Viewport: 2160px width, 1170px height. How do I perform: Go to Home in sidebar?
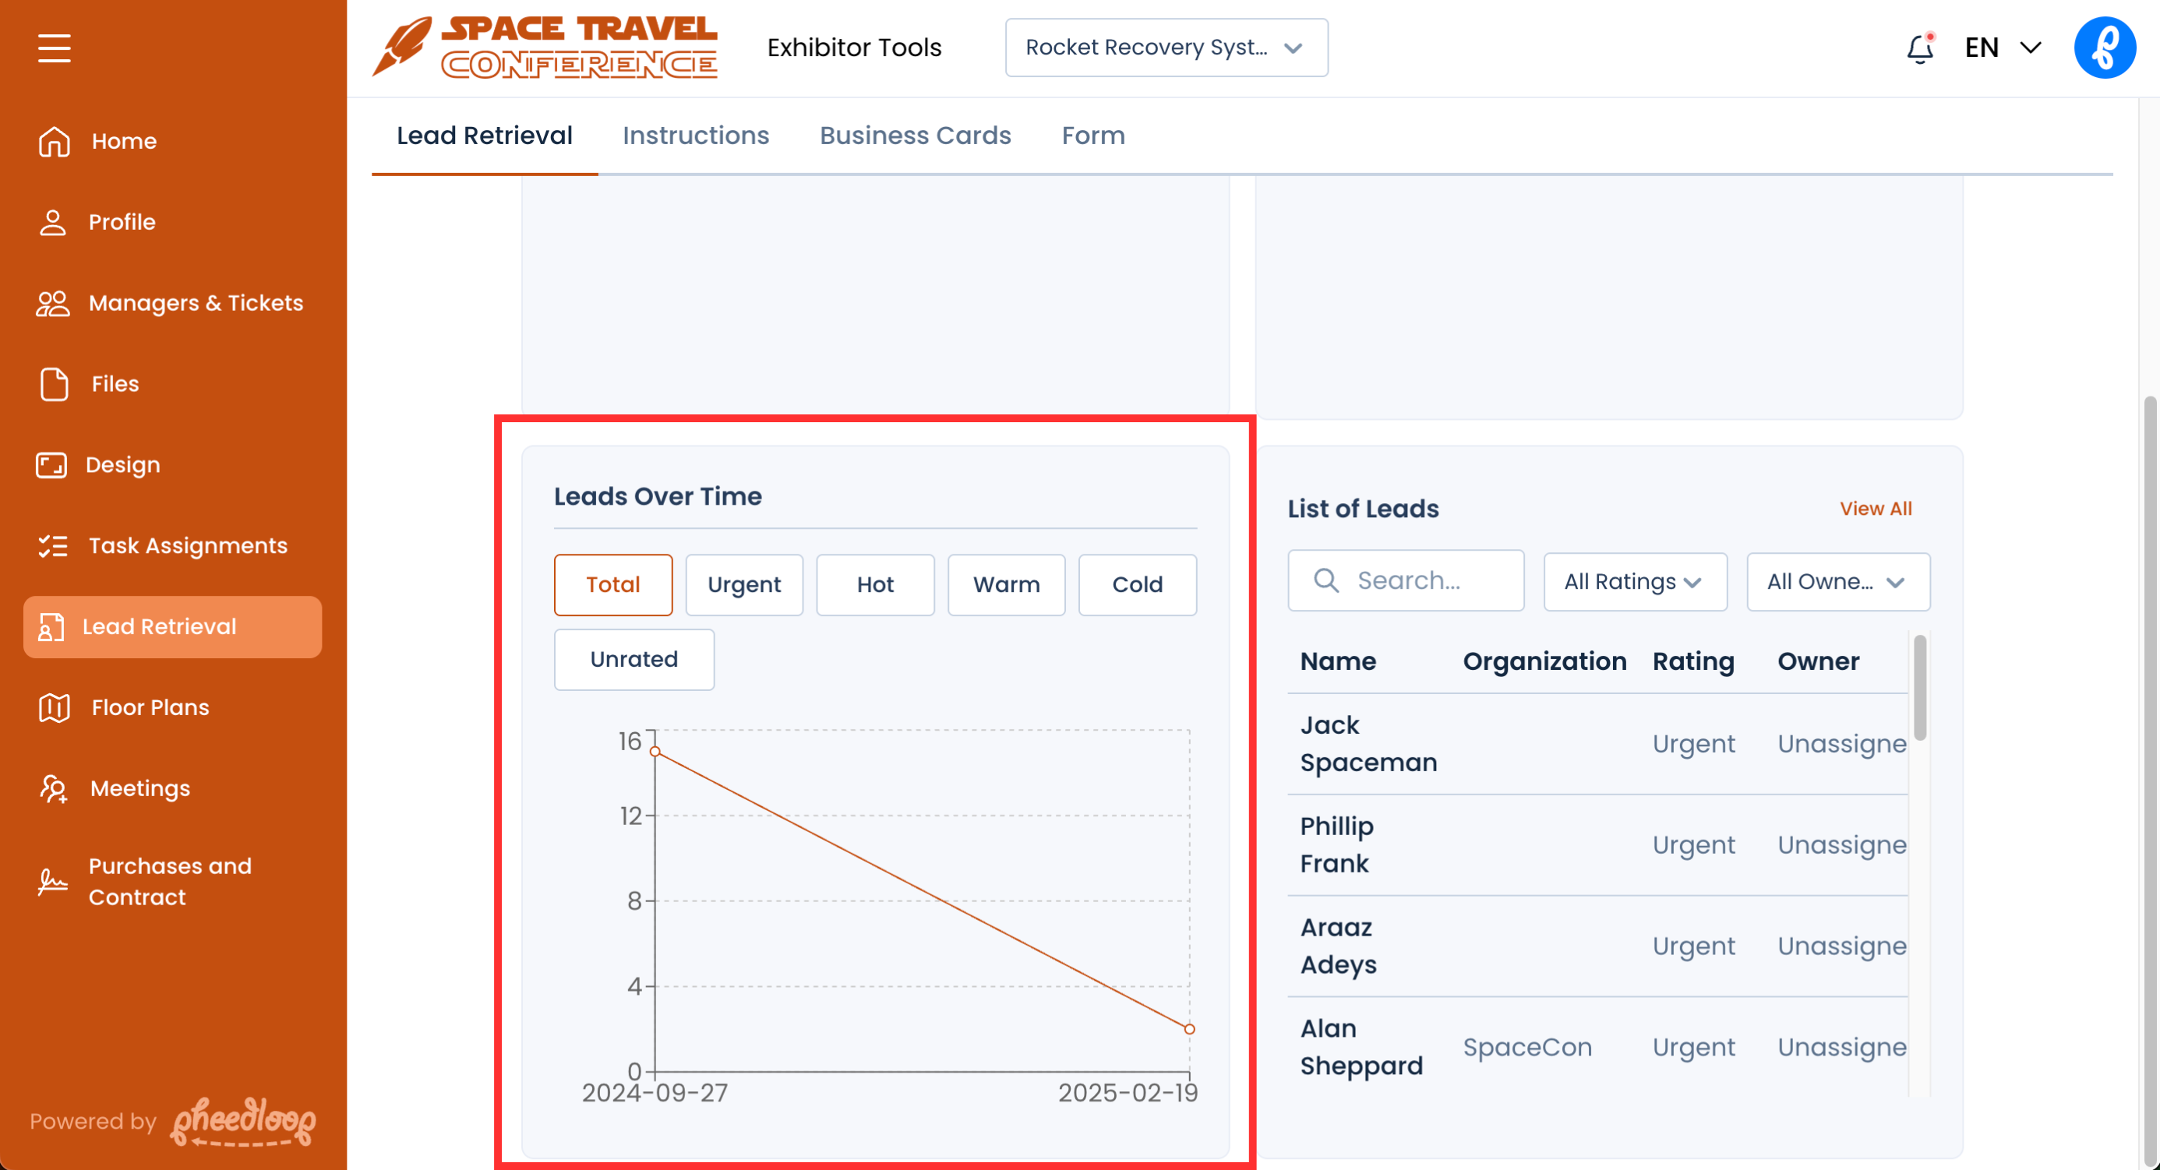tap(124, 141)
